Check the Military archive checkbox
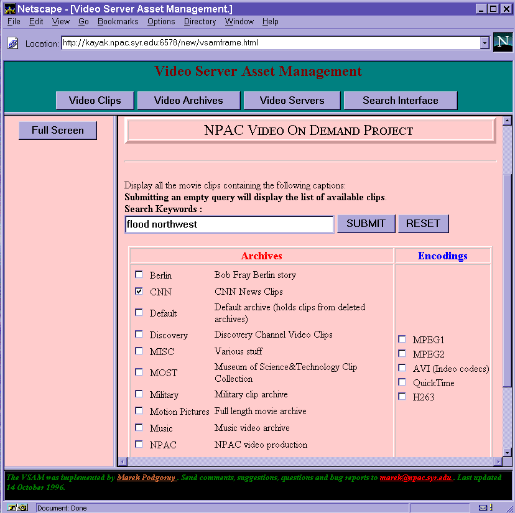Image resolution: width=515 pixels, height=513 pixels. click(139, 394)
